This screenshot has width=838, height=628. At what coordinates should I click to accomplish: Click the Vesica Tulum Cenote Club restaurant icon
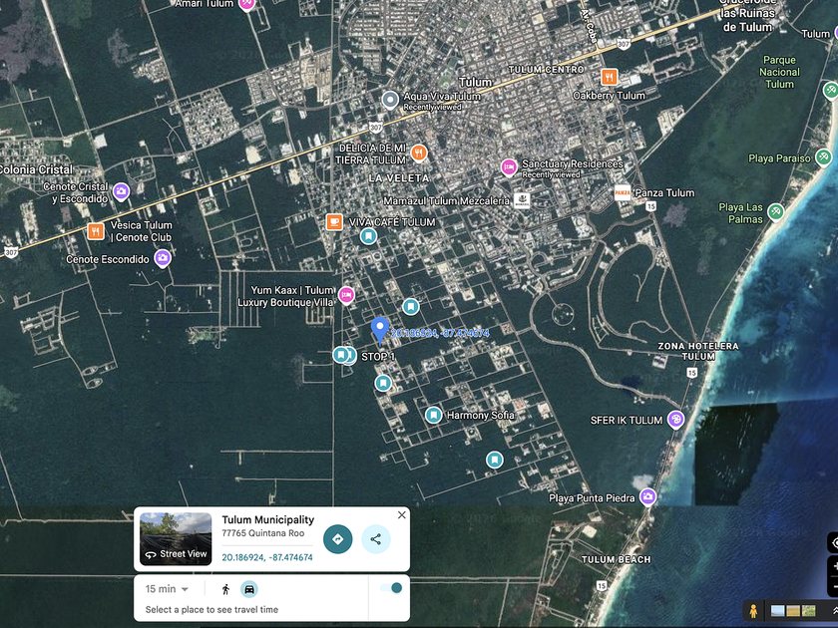96,231
